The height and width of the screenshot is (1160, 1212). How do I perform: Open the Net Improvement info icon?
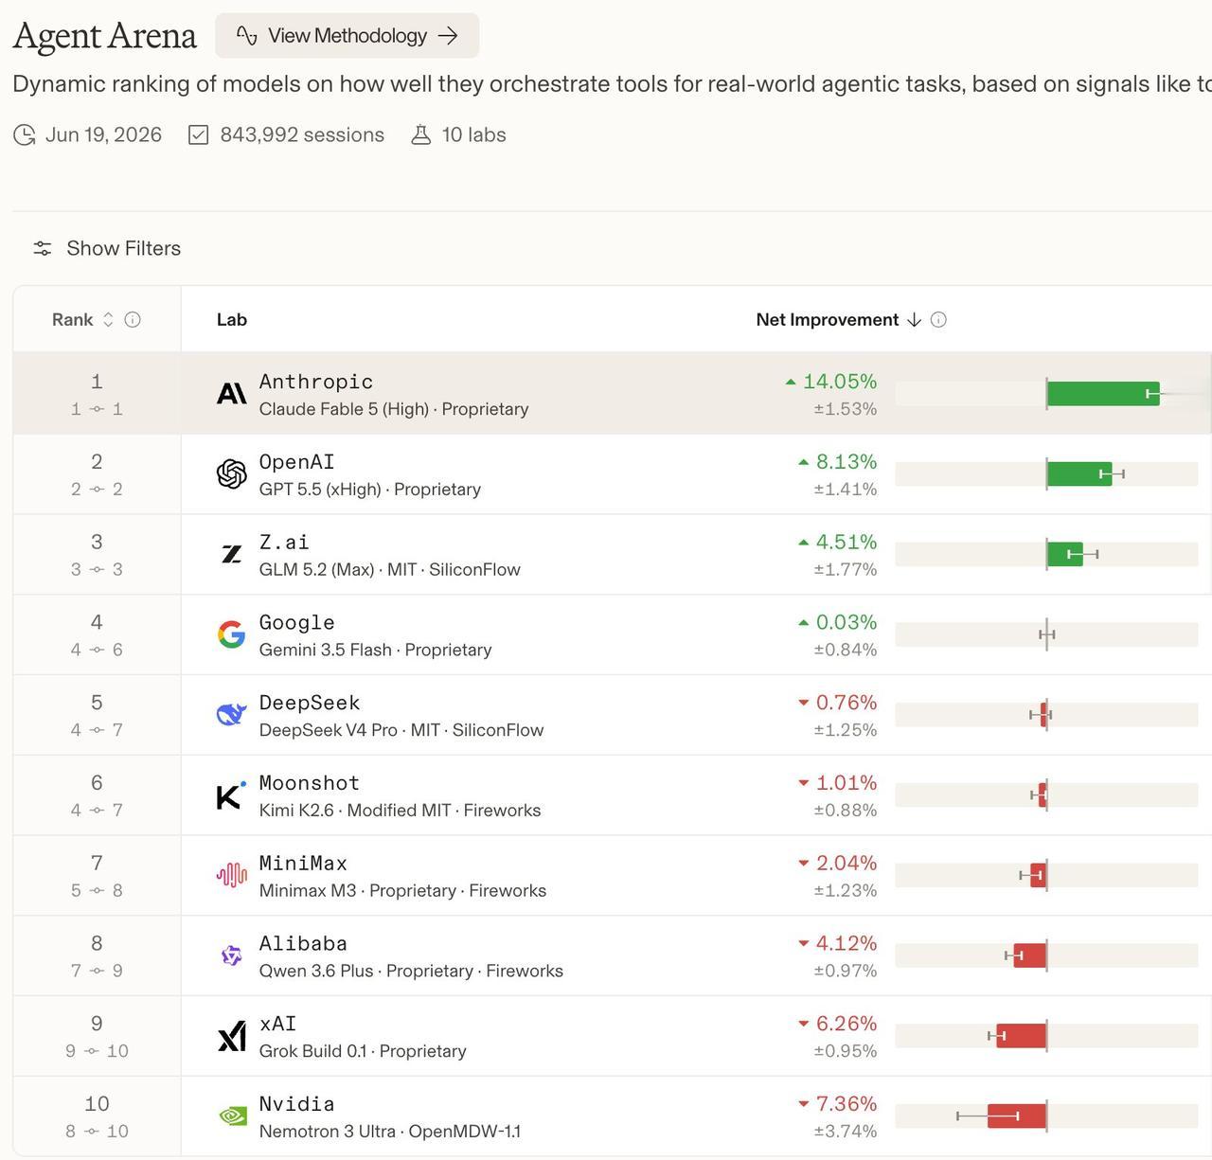point(938,320)
